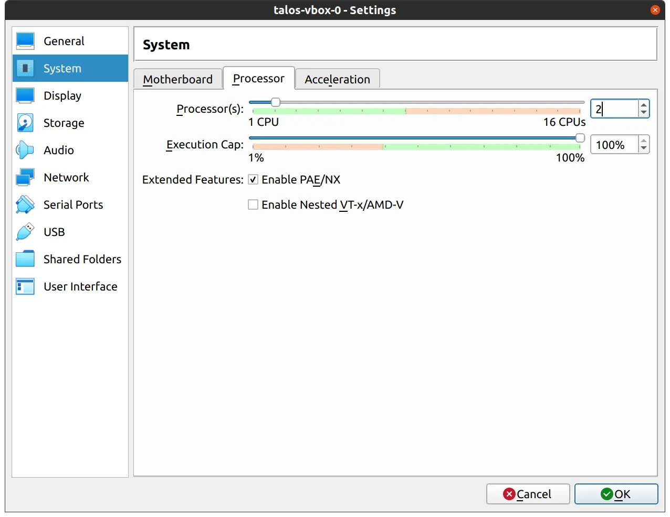The height and width of the screenshot is (517, 670).
Task: Select the Display monitor icon
Action: click(x=25, y=95)
